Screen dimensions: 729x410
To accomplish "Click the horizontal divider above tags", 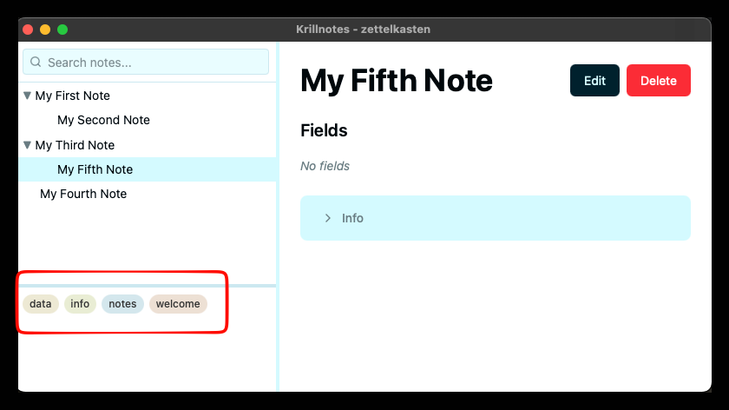I will click(148, 285).
